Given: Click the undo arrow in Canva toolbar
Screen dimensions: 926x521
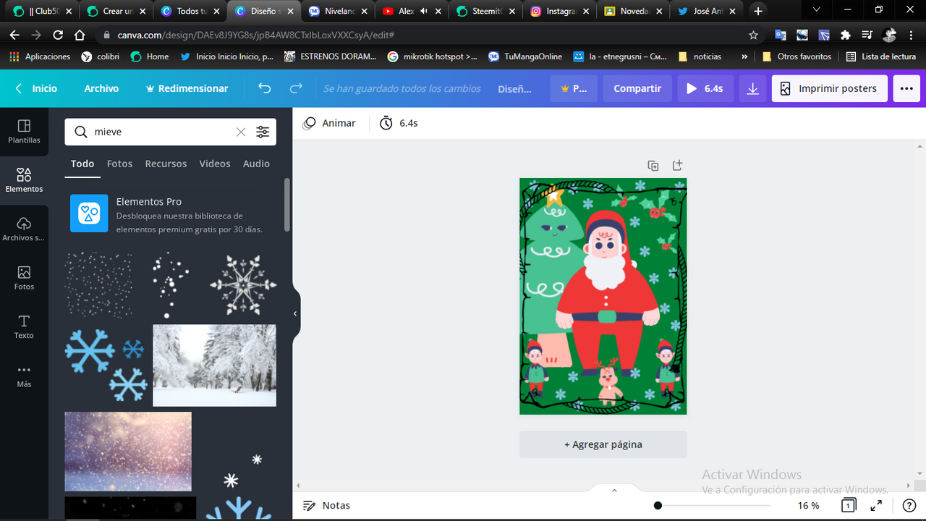Looking at the screenshot, I should point(265,88).
